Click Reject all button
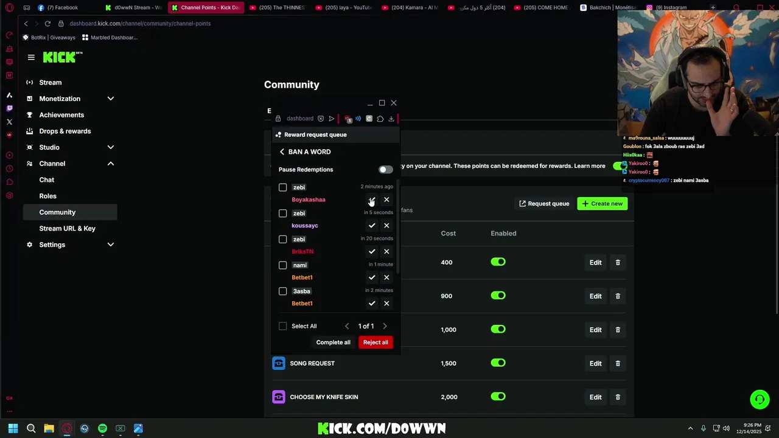 pyautogui.click(x=376, y=342)
